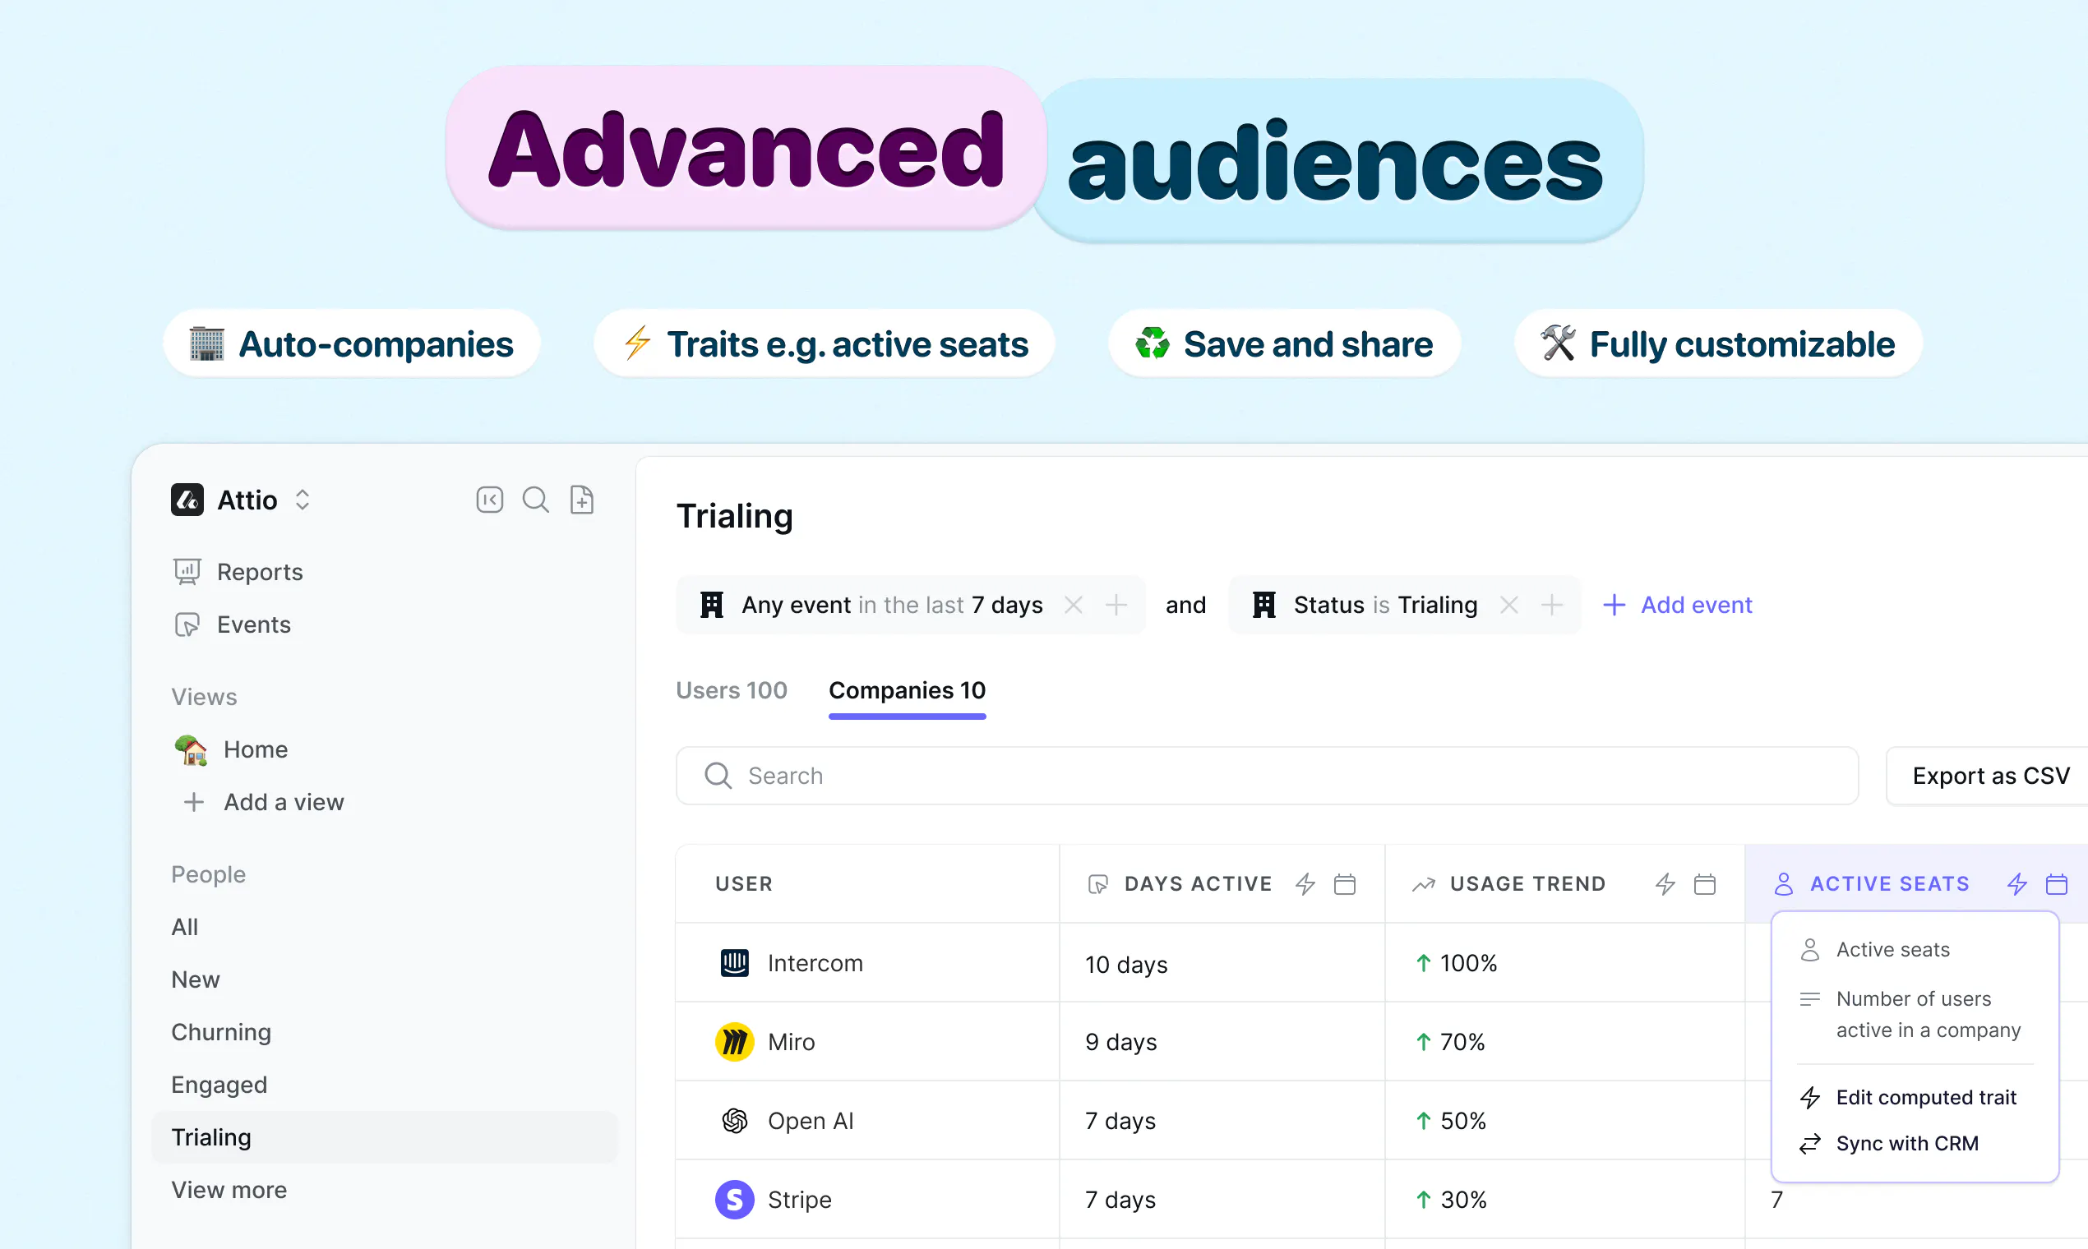Click the Attio workspace logo

pyautogui.click(x=187, y=500)
